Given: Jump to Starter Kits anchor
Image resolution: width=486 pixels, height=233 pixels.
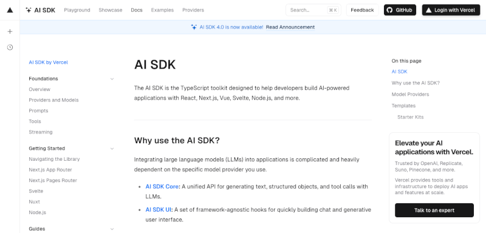Looking at the screenshot, I should tap(411, 117).
